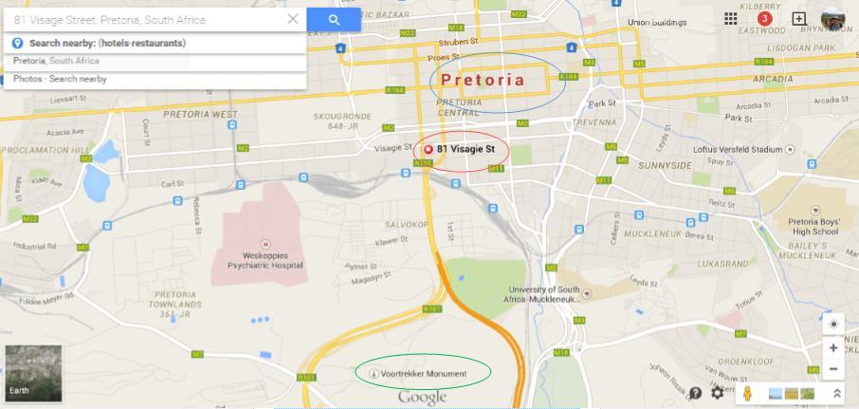Open the settings gear icon
This screenshot has width=859, height=409.
(x=717, y=393)
